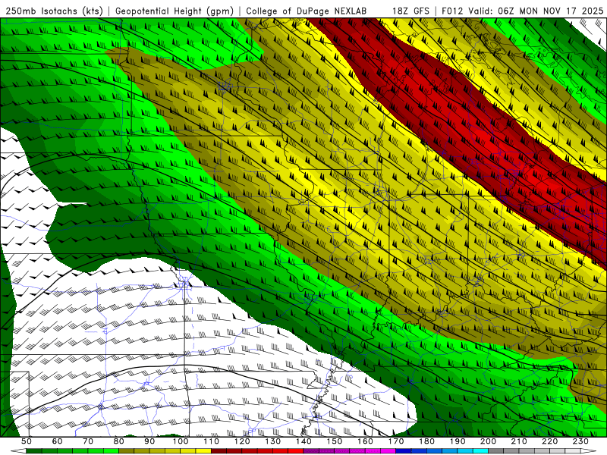Click the legend value 90

click(149, 441)
